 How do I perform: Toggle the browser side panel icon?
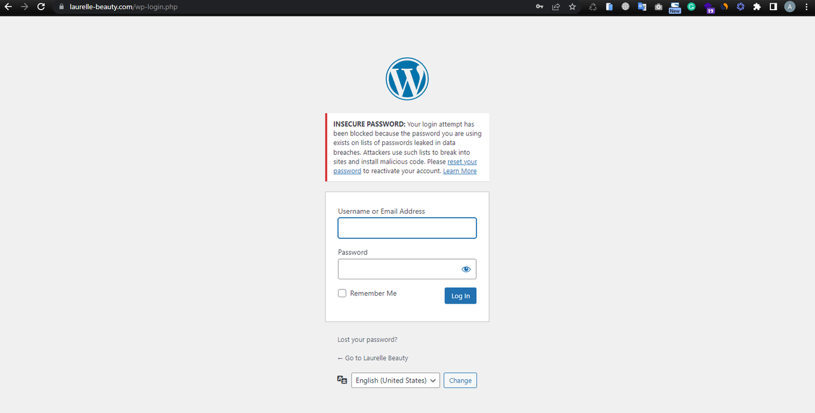click(773, 7)
